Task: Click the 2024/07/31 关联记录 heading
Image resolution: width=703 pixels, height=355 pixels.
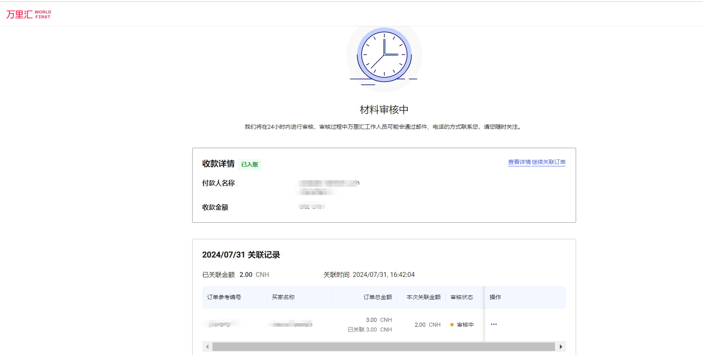Action: pyautogui.click(x=241, y=255)
